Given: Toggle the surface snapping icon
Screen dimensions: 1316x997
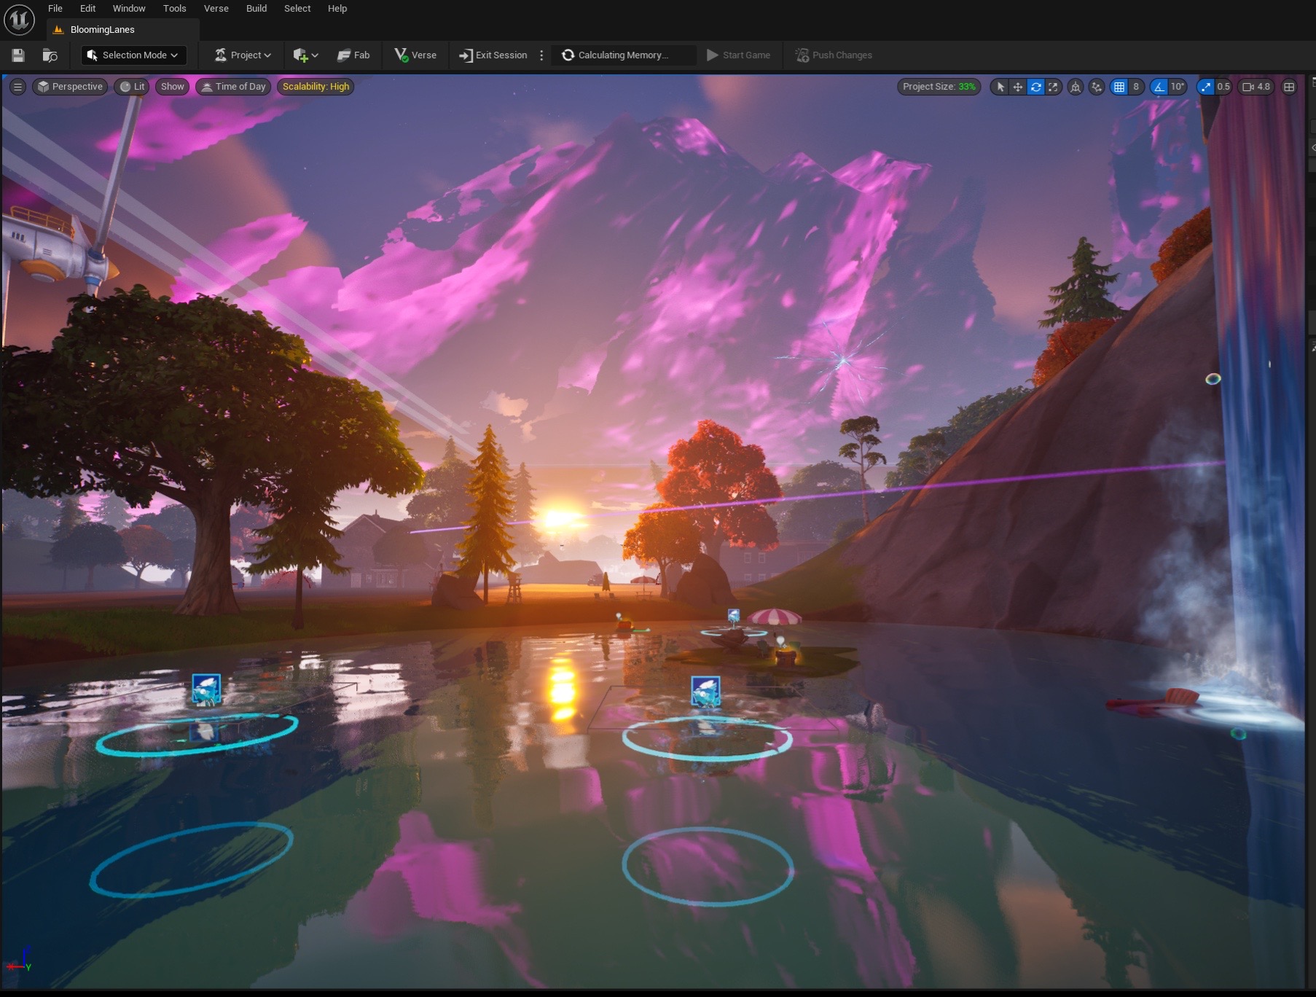Looking at the screenshot, I should coord(1097,87).
